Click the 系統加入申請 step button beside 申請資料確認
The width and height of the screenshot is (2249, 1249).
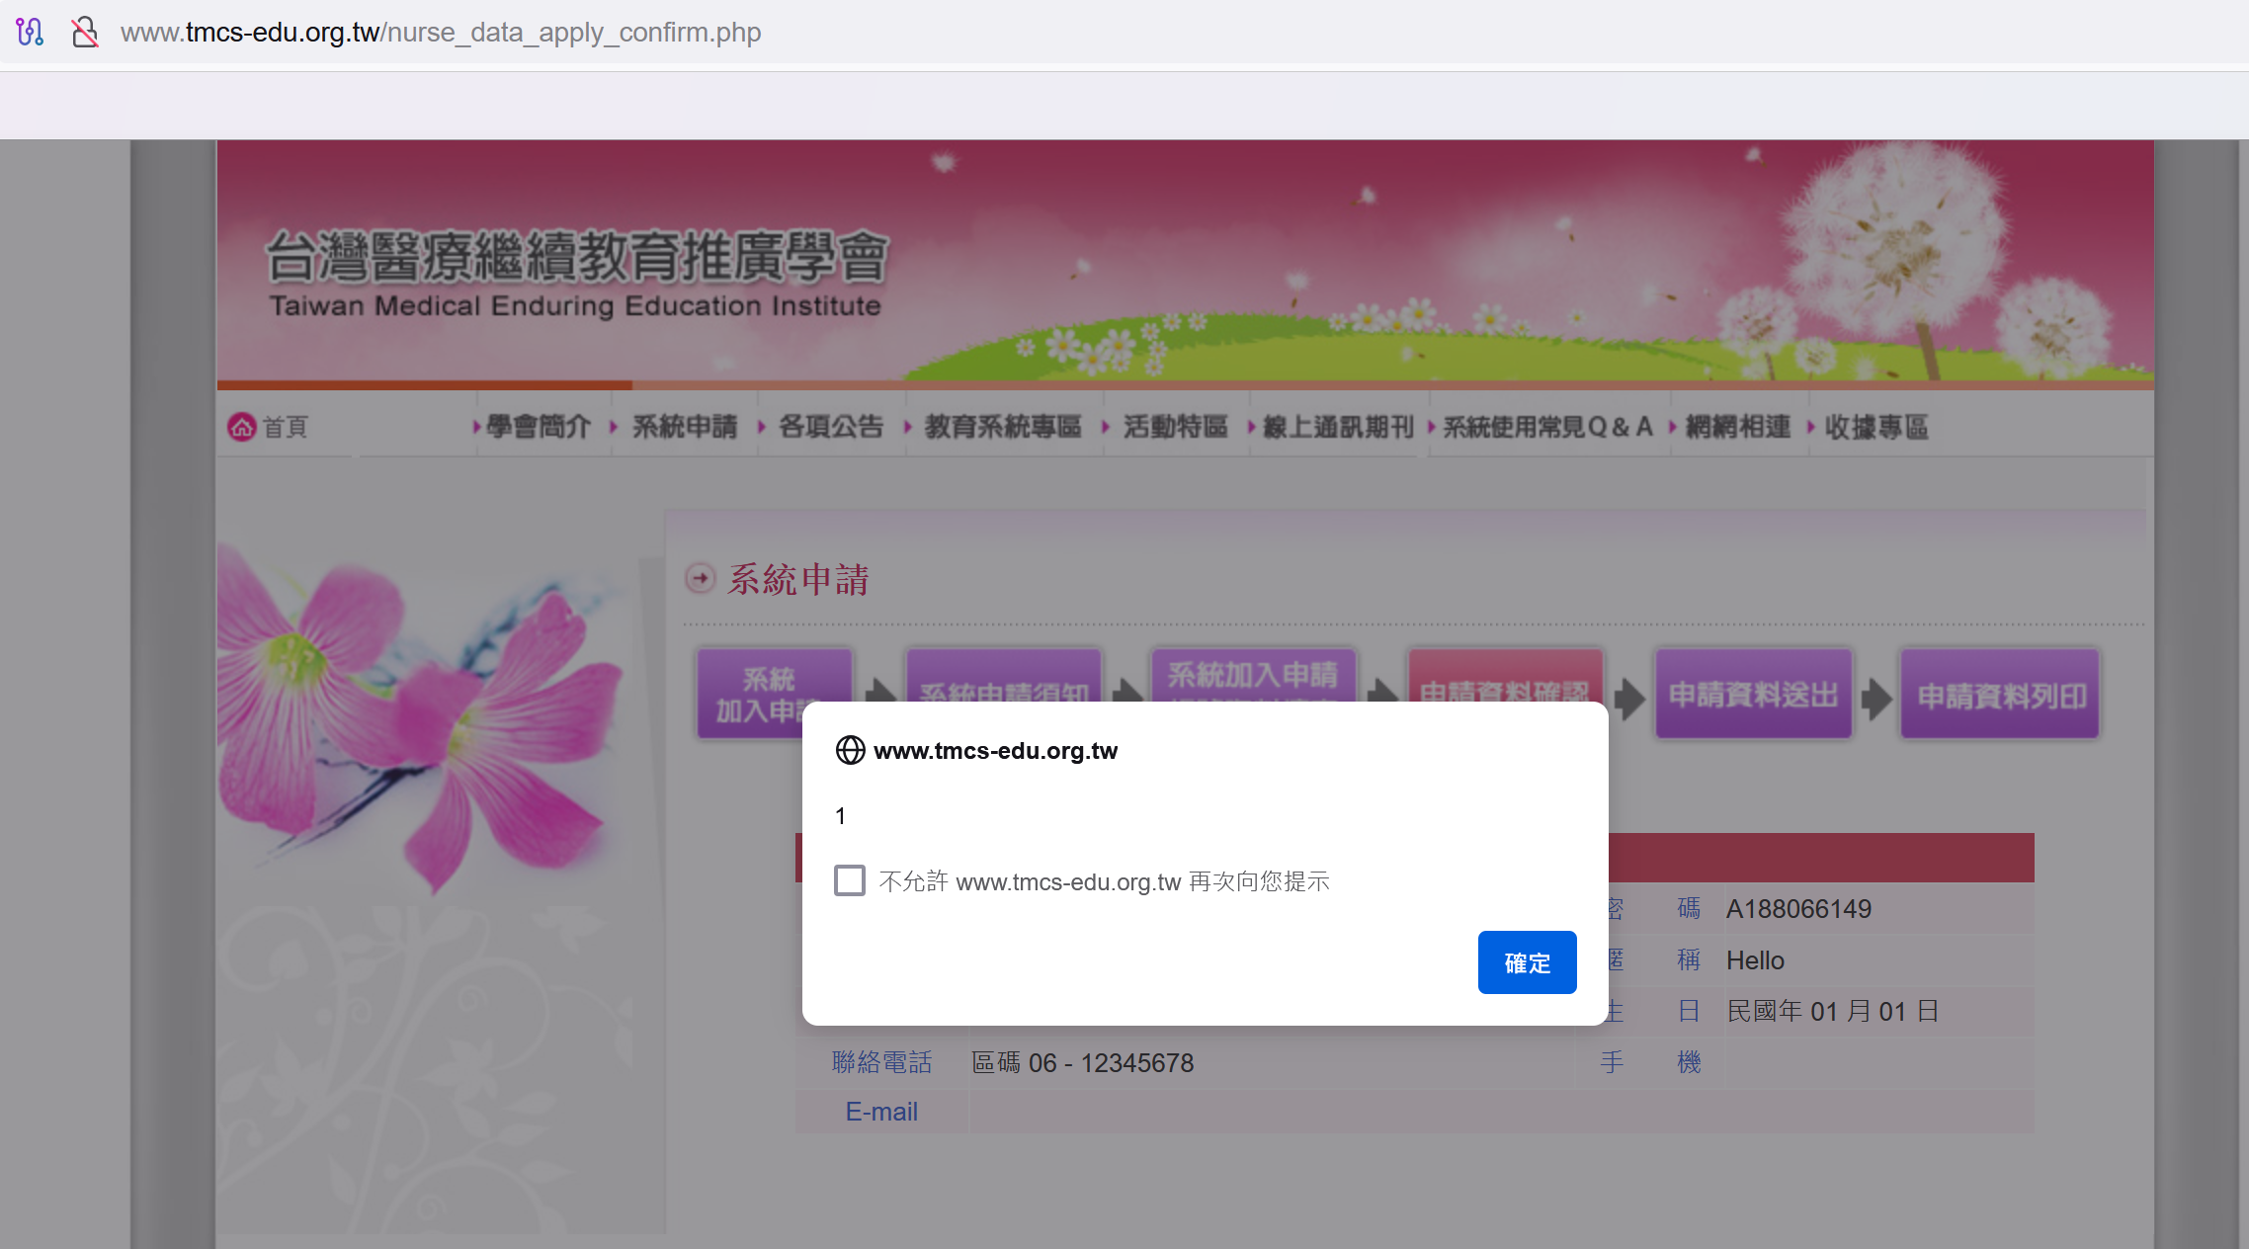[x=1253, y=676]
